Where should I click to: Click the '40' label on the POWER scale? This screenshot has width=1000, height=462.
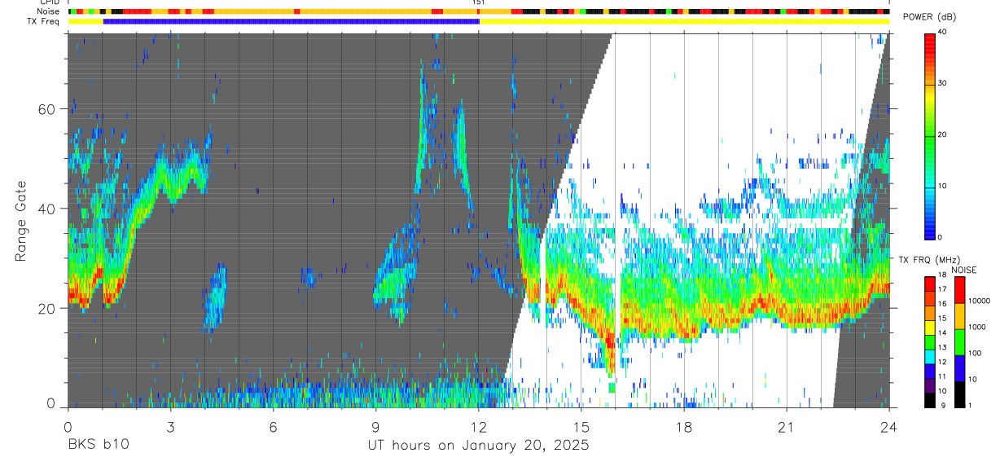(942, 33)
